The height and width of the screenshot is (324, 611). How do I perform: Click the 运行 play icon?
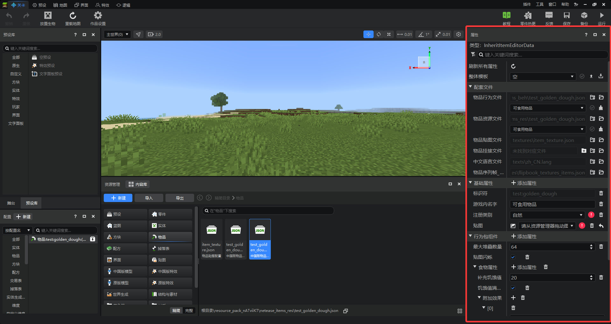coord(602,15)
